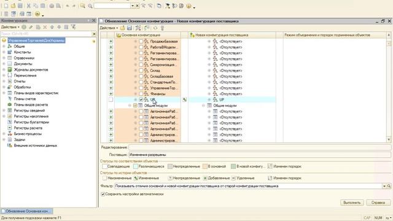Click the Справка button
The height and width of the screenshot is (221, 393).
pos(378,203)
